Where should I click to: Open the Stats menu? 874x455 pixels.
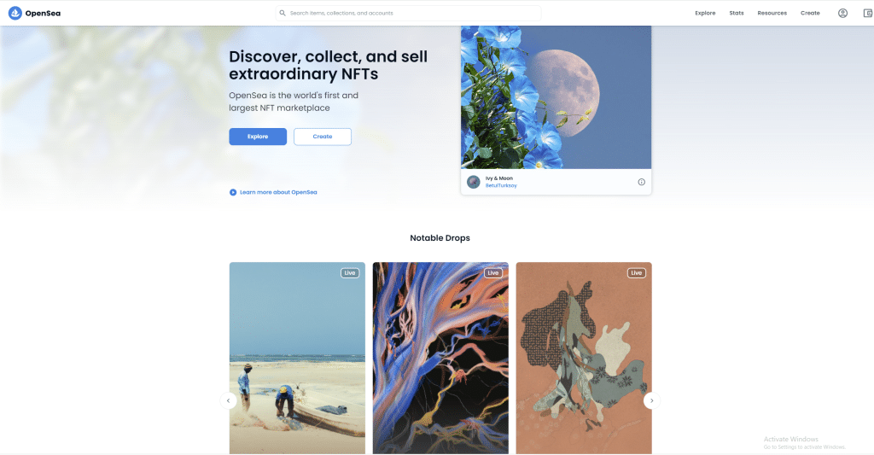737,13
